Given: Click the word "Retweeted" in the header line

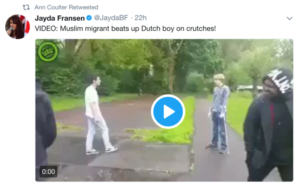Looking at the screenshot, I should pos(84,7).
